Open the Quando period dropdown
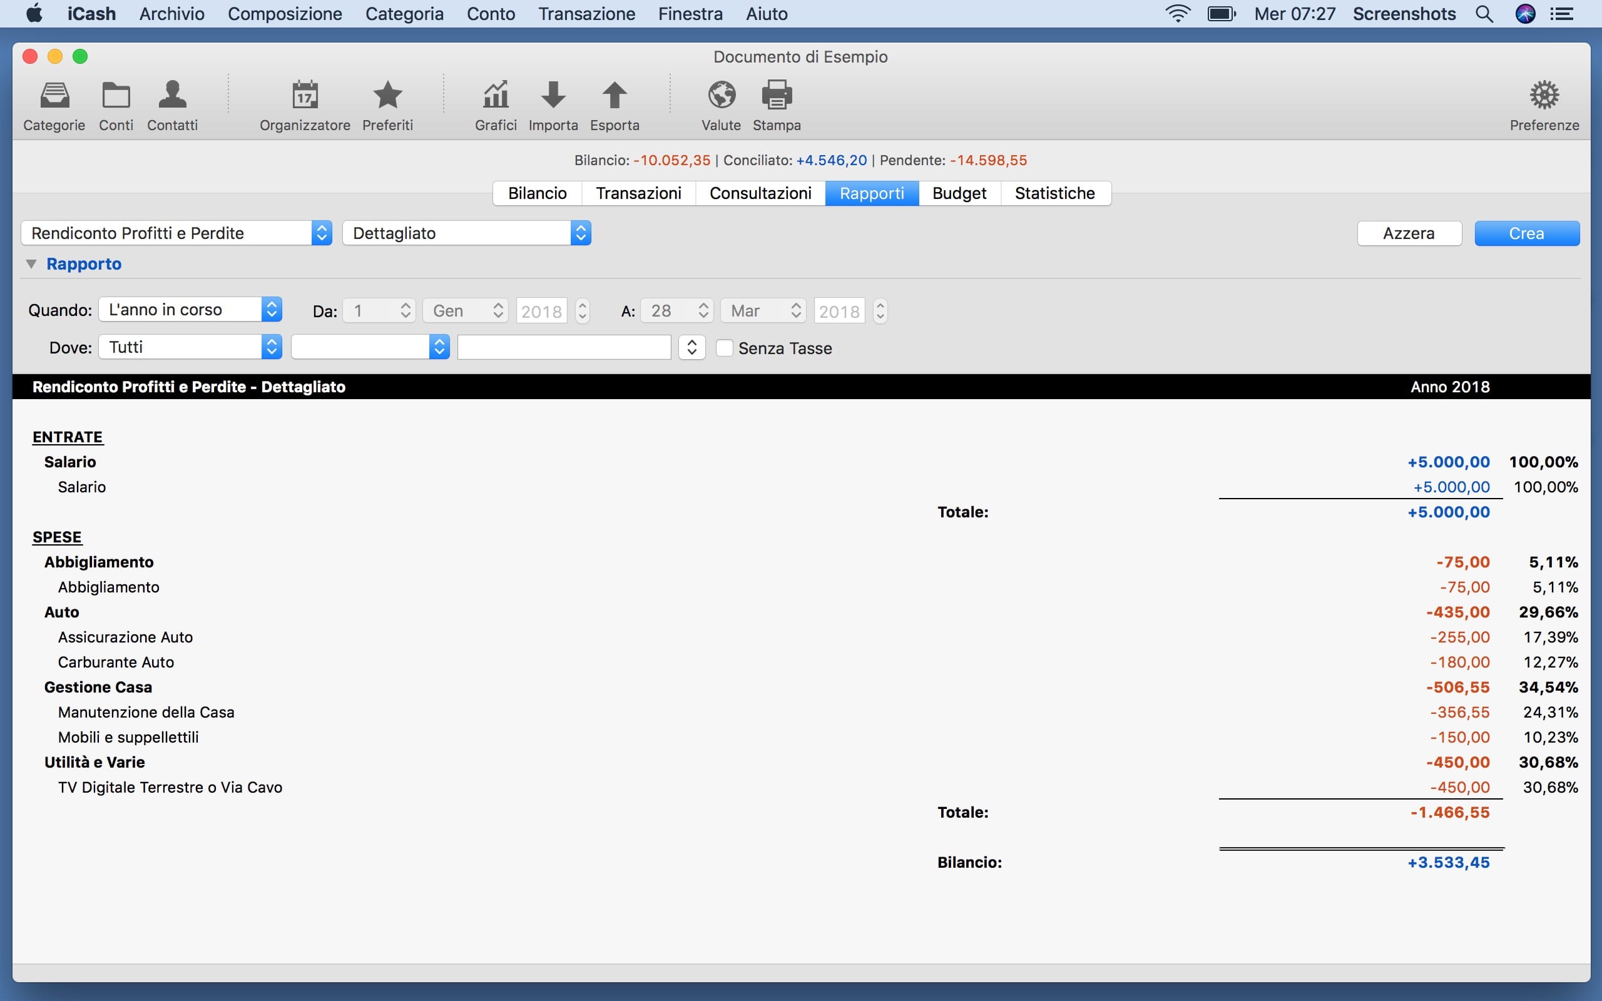The image size is (1602, 1001). [190, 310]
